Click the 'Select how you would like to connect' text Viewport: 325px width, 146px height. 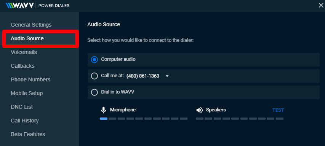pos(140,40)
